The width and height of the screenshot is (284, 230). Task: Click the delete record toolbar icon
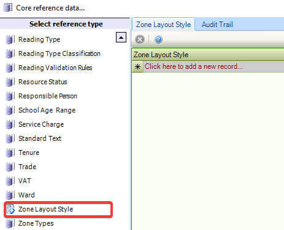[x=140, y=39]
